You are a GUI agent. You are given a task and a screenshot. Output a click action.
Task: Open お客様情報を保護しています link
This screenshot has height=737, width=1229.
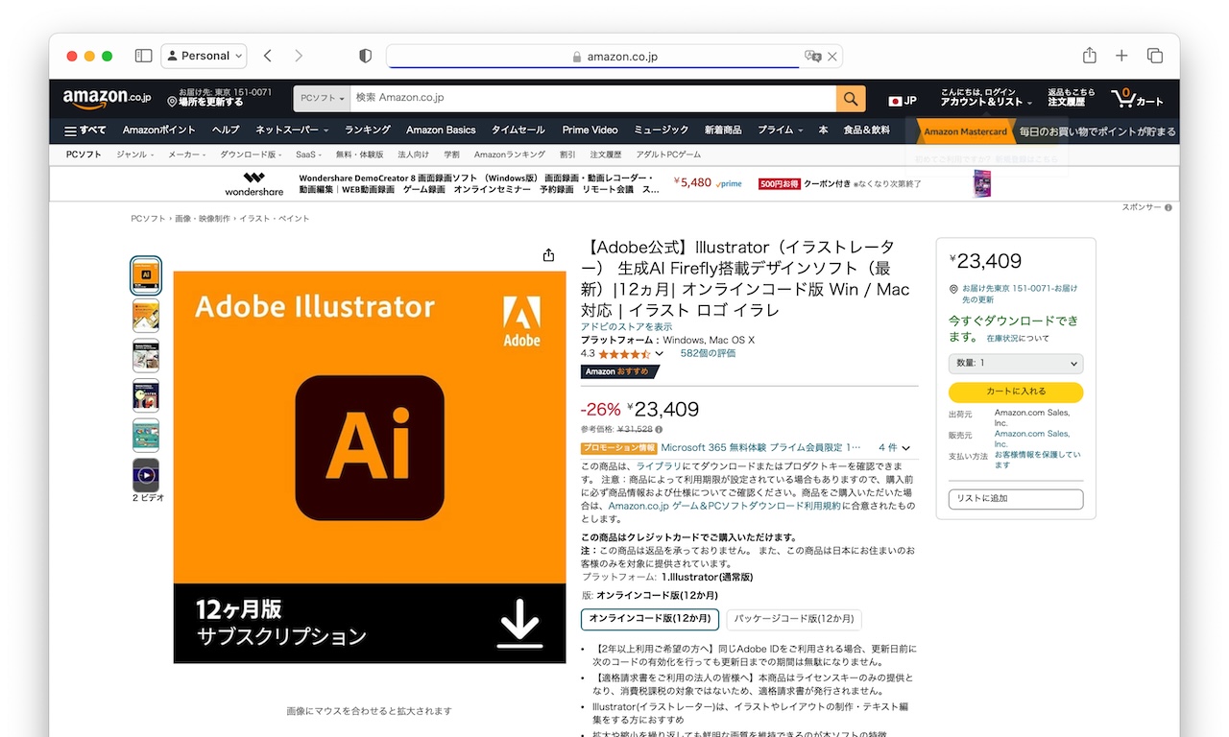[1037, 460]
